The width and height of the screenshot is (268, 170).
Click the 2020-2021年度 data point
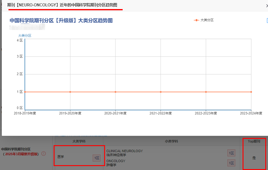115,92
